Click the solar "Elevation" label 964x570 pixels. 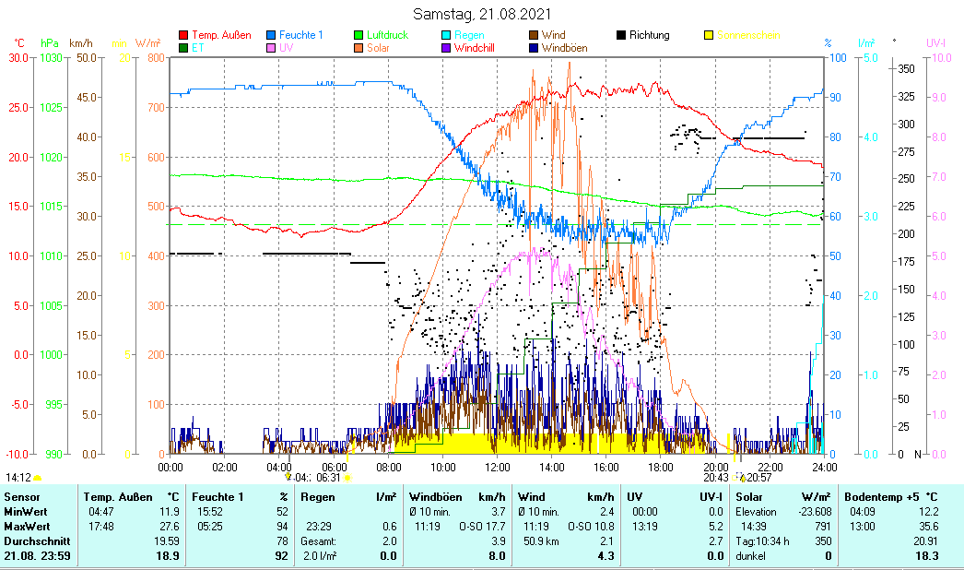(x=757, y=512)
